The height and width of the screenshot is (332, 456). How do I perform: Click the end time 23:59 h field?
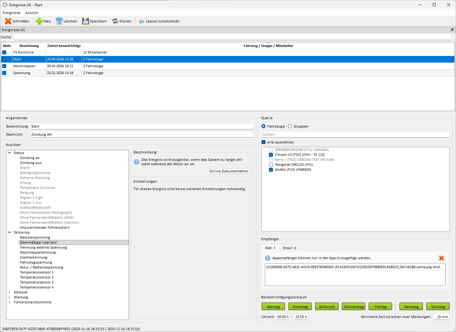[301, 317]
